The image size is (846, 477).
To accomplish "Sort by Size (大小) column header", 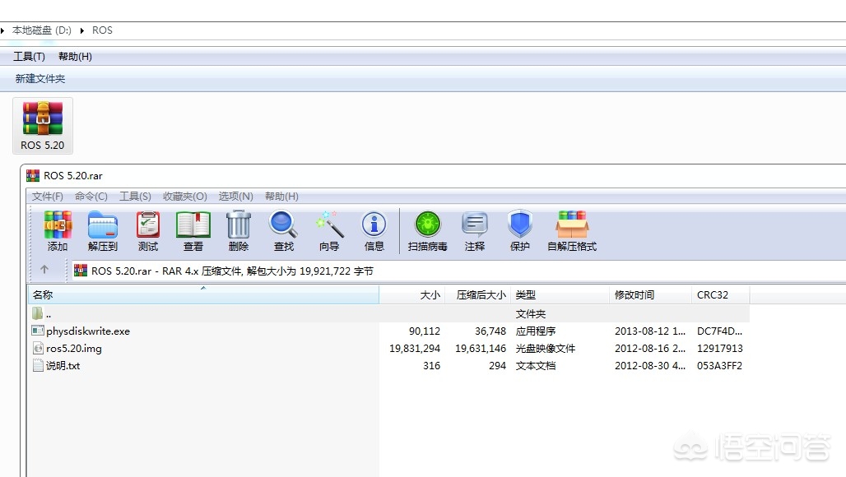I will [412, 294].
